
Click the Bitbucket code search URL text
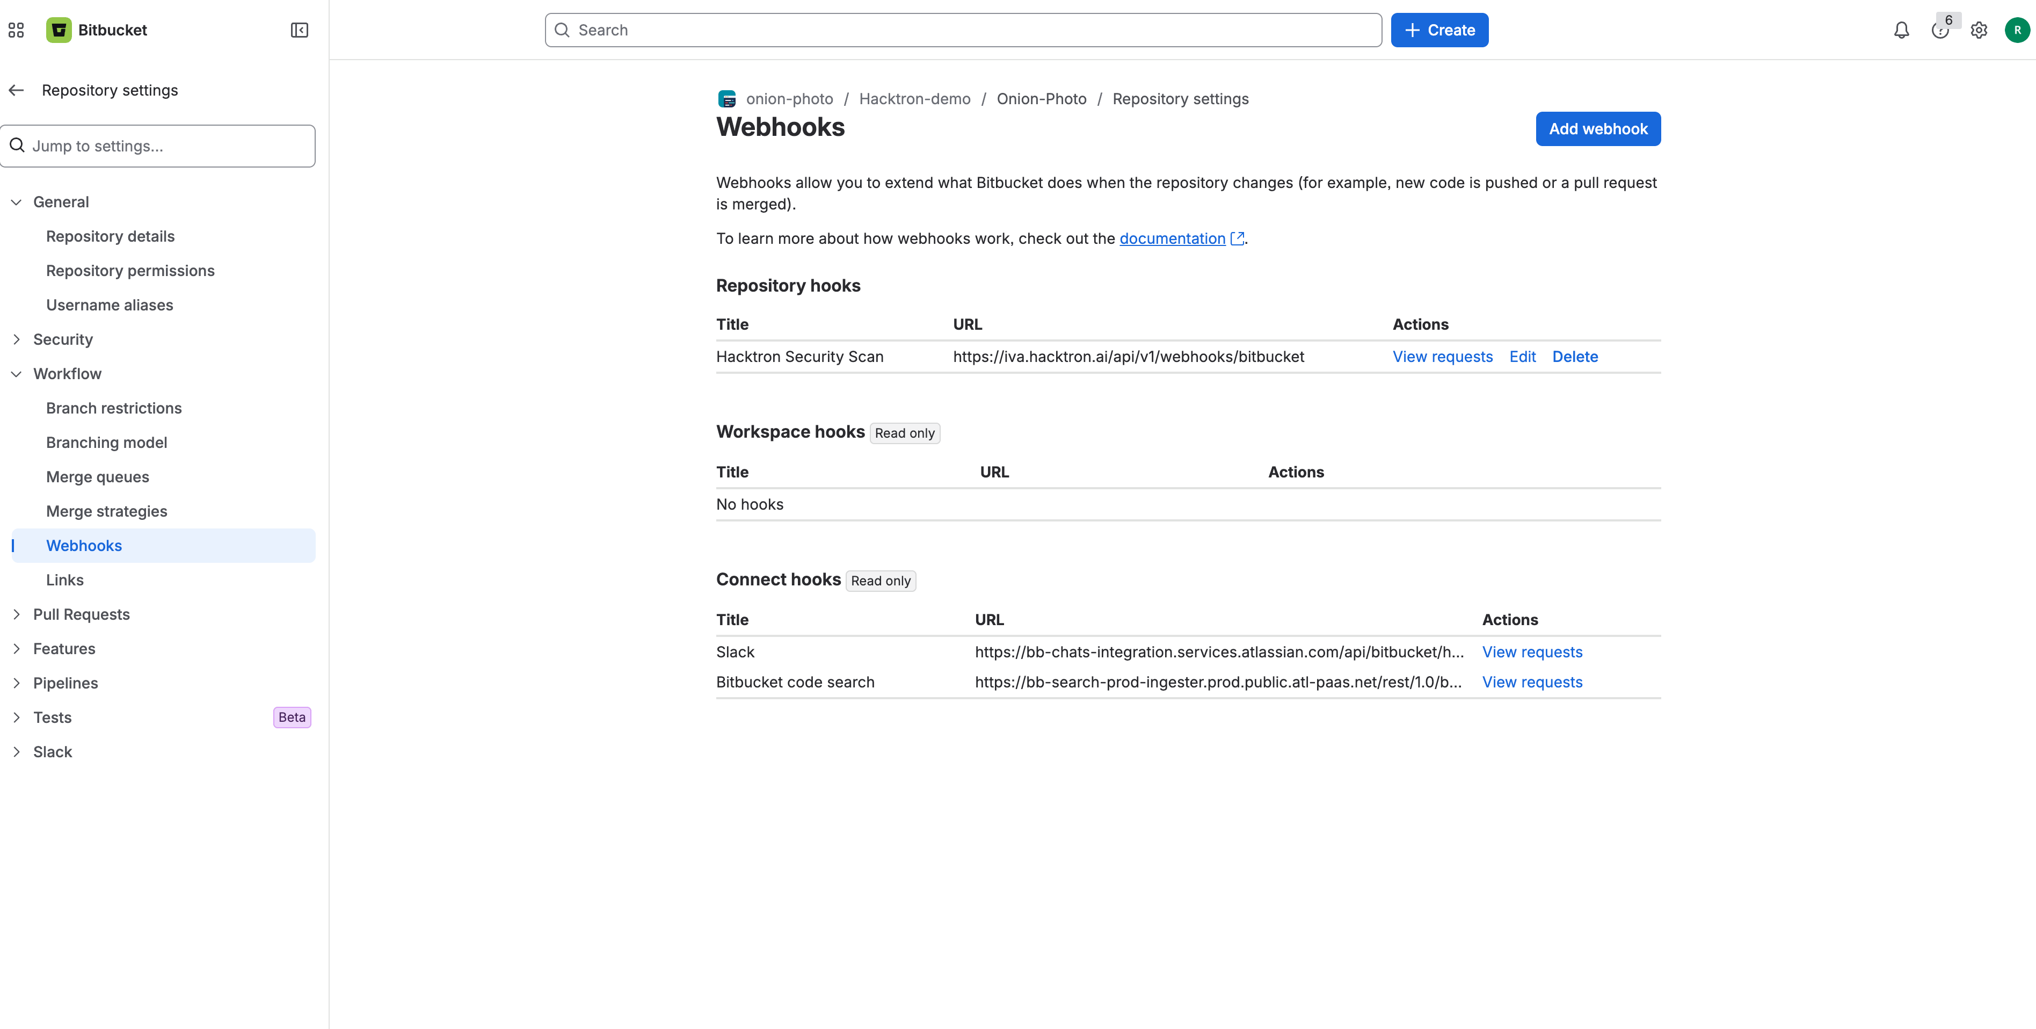(1218, 682)
